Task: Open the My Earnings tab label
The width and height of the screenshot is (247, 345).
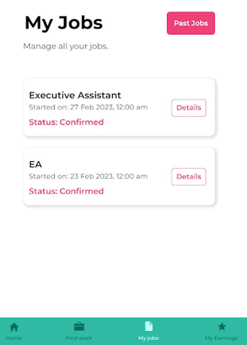Action: [x=221, y=338]
